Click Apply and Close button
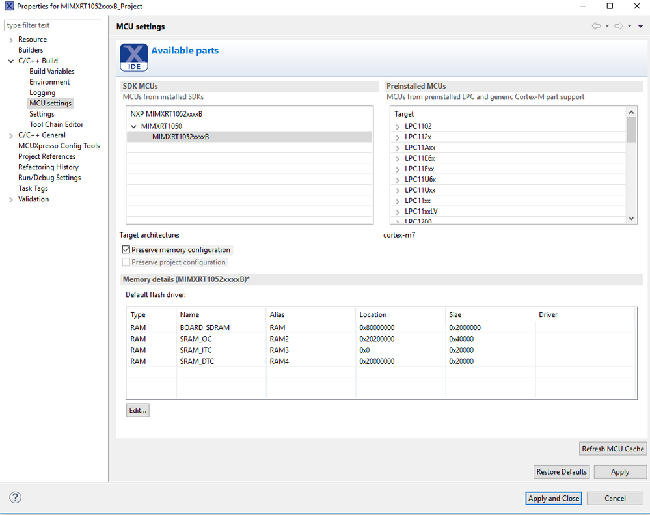Screen dimensions: 650x515 click(x=554, y=499)
